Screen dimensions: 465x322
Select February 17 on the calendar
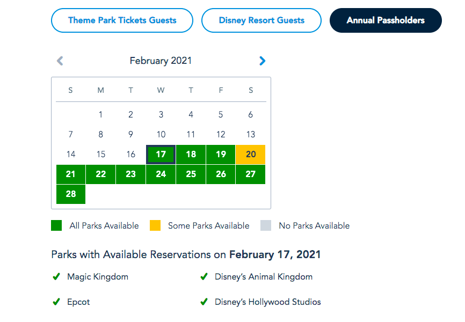click(x=161, y=155)
